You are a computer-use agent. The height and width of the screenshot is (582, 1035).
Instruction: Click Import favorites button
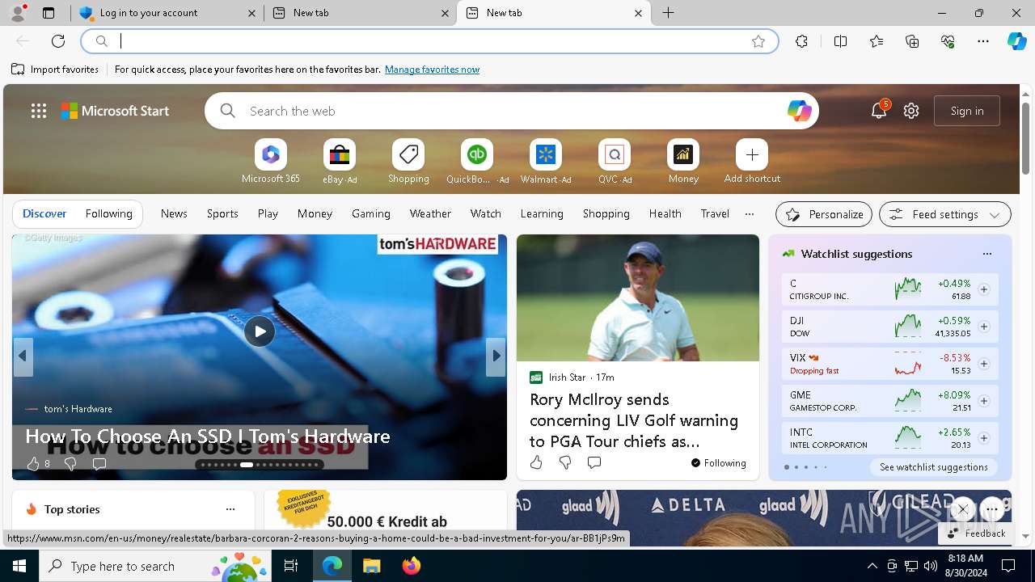click(55, 70)
